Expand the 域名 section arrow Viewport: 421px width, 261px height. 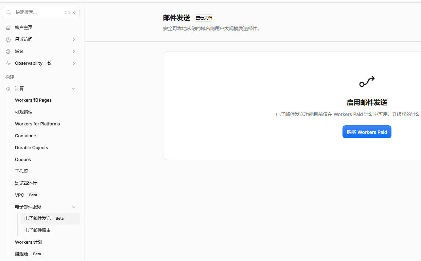coord(74,52)
